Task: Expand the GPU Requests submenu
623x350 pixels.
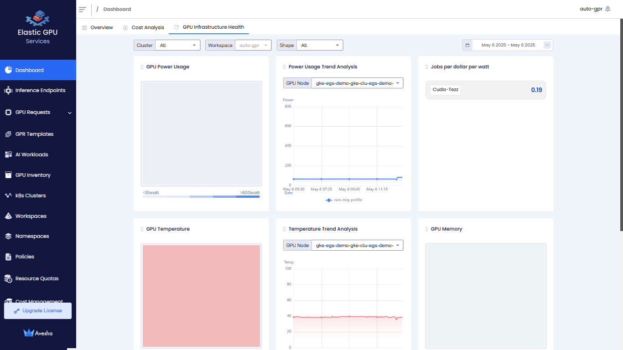Action: point(69,113)
